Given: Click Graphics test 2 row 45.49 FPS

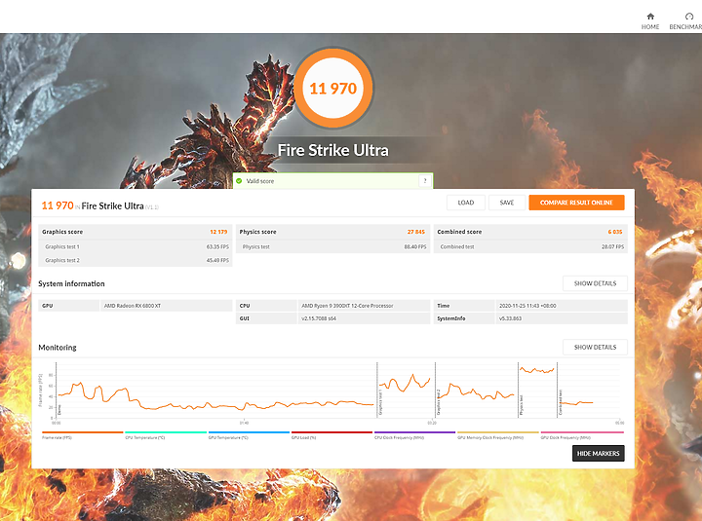Looking at the screenshot, I should pos(136,260).
